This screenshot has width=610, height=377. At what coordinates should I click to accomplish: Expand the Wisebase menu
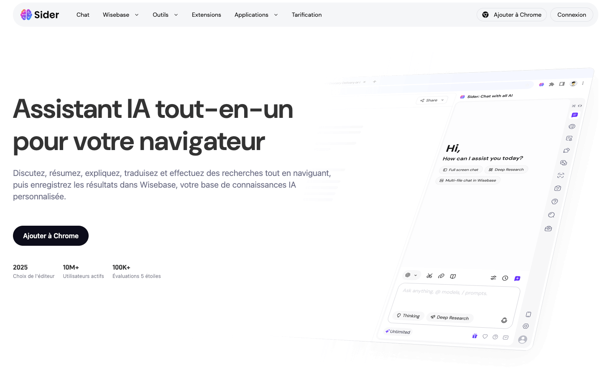point(120,15)
